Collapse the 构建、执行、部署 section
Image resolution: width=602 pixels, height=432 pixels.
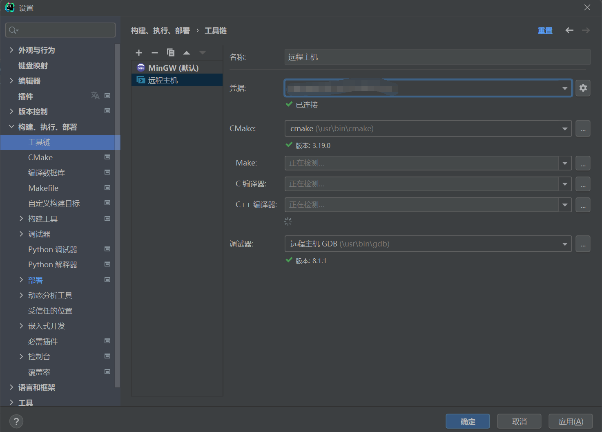point(11,127)
